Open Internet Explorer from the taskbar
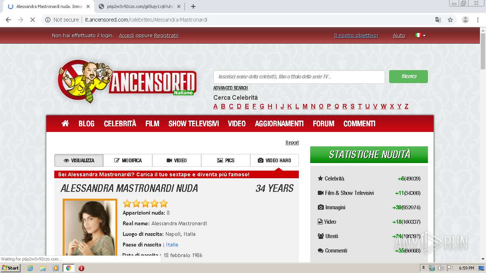 tap(30, 268)
